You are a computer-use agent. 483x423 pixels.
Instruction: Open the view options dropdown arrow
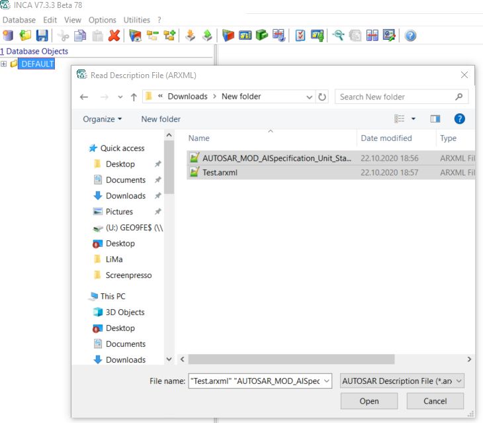(414, 118)
